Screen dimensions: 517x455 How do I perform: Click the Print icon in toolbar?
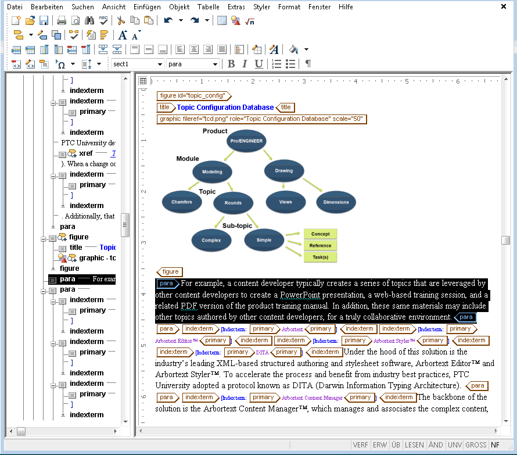pyautogui.click(x=62, y=21)
